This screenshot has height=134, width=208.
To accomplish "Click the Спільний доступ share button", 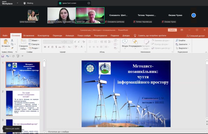I will (196, 36).
